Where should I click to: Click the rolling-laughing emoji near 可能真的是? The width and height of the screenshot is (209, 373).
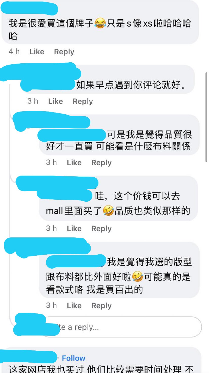tap(138, 276)
